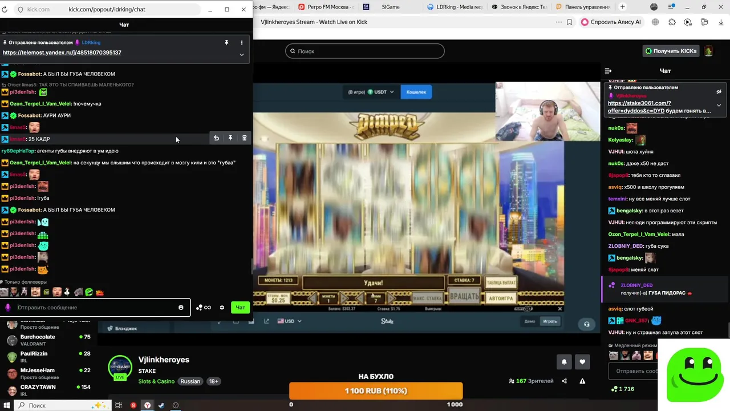Switch to Играть mode
This screenshot has width=730, height=411.
550,321
